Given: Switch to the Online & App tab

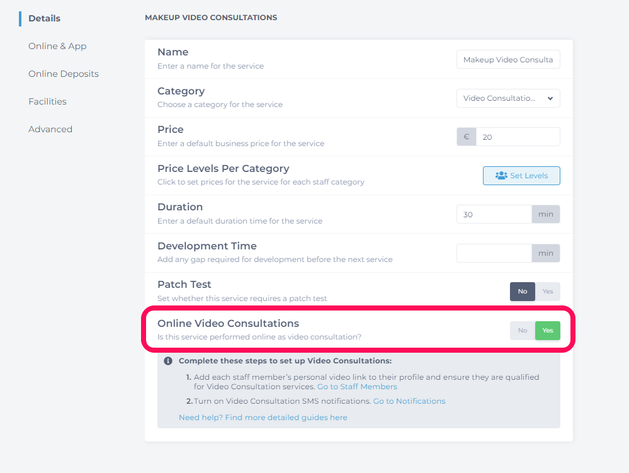Looking at the screenshot, I should click(x=57, y=46).
